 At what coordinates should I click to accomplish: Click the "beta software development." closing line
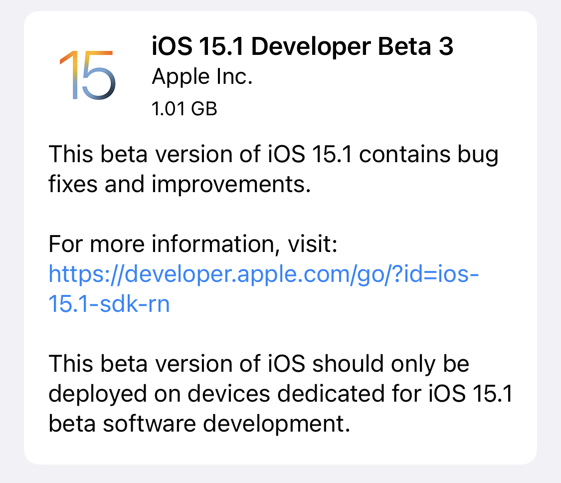tap(197, 424)
